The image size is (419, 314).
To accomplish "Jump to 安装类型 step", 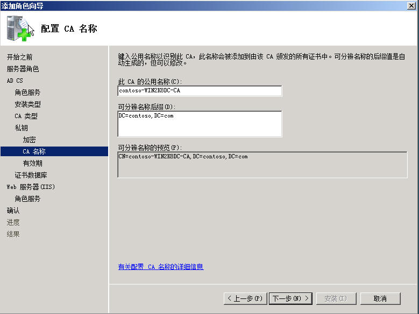I will click(x=27, y=104).
